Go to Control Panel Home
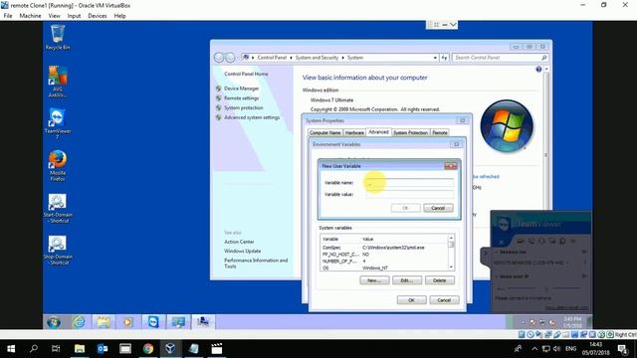 tap(246, 74)
